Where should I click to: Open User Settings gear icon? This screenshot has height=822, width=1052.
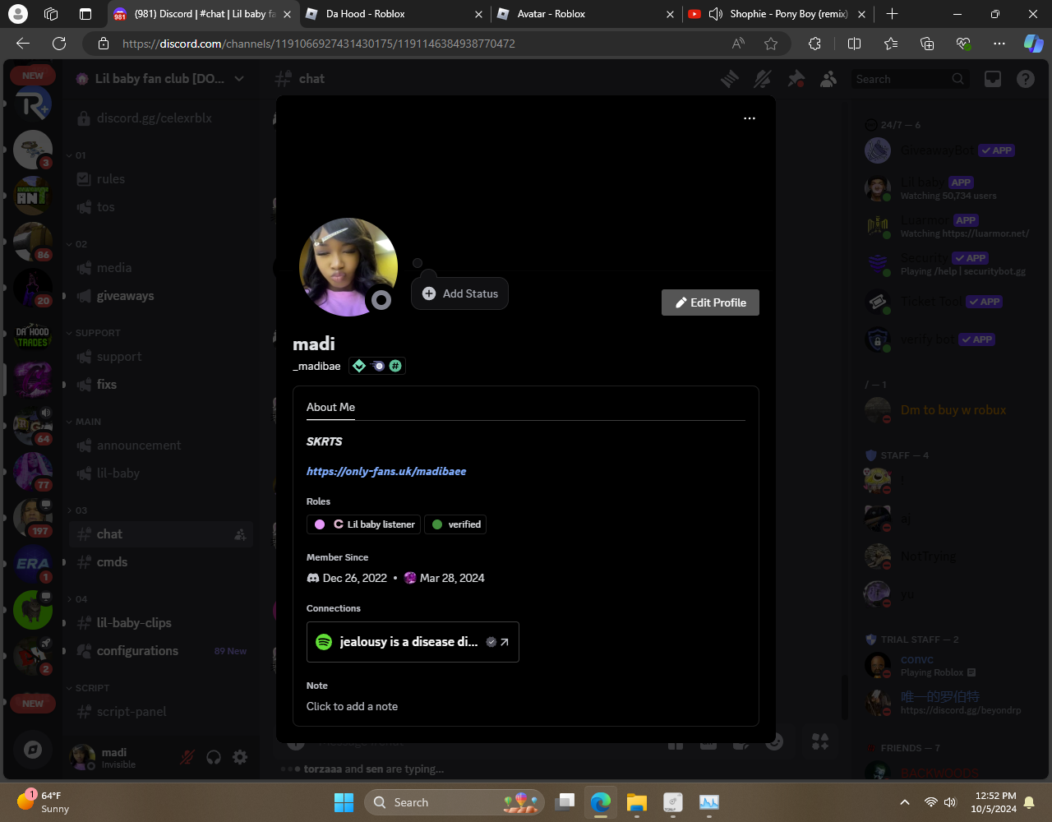pos(240,757)
